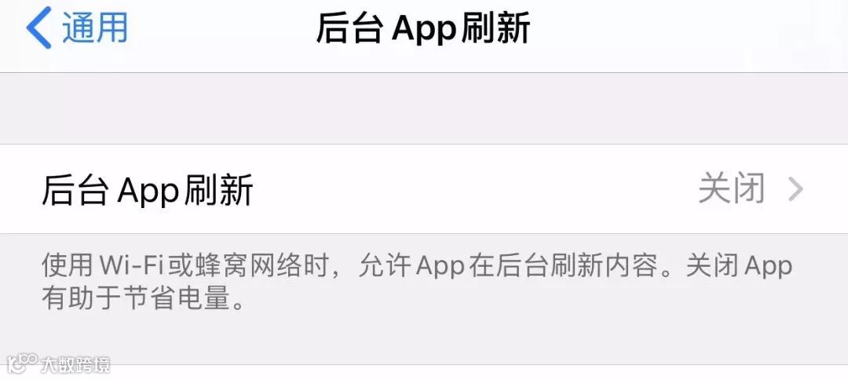Tap the blue back chevron icon
The image size is (848, 380).
39,28
